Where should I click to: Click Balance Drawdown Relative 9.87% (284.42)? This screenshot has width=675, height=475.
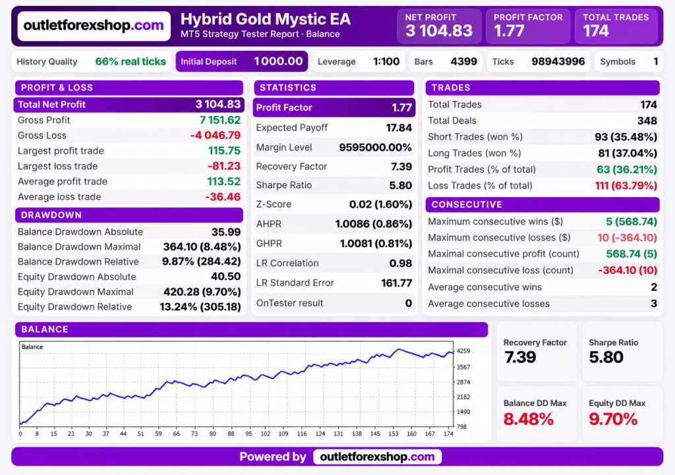201,262
